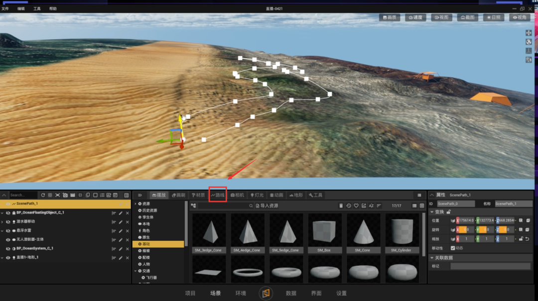This screenshot has width=538, height=301.
Task: Click the 画质 viewport button
Action: (389, 17)
